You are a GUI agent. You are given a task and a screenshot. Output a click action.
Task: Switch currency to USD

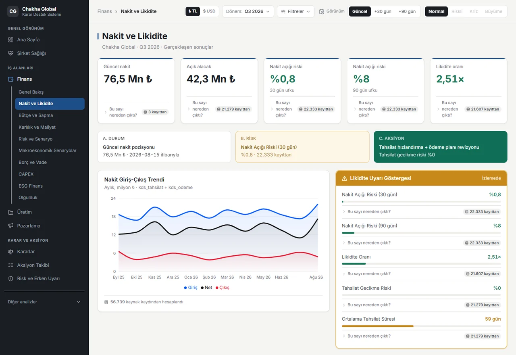(x=209, y=11)
